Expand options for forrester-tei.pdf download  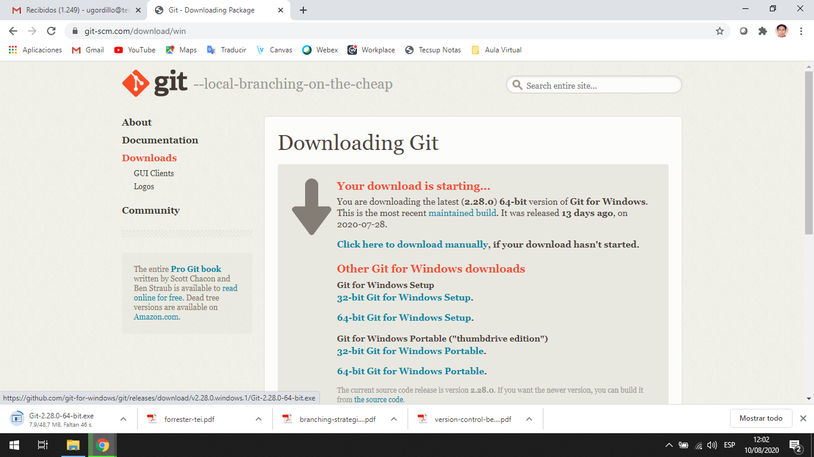(x=259, y=419)
